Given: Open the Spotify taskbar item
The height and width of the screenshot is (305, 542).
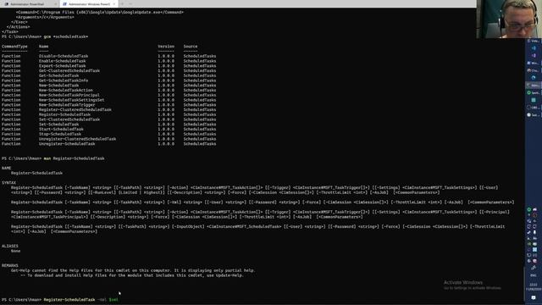Looking at the screenshot, I should click(533, 92).
